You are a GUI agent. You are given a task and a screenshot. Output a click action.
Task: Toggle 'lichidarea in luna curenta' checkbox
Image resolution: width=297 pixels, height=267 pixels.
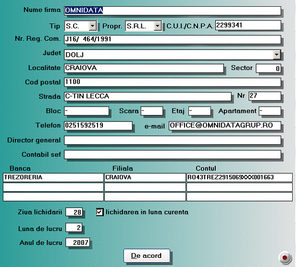click(100, 212)
